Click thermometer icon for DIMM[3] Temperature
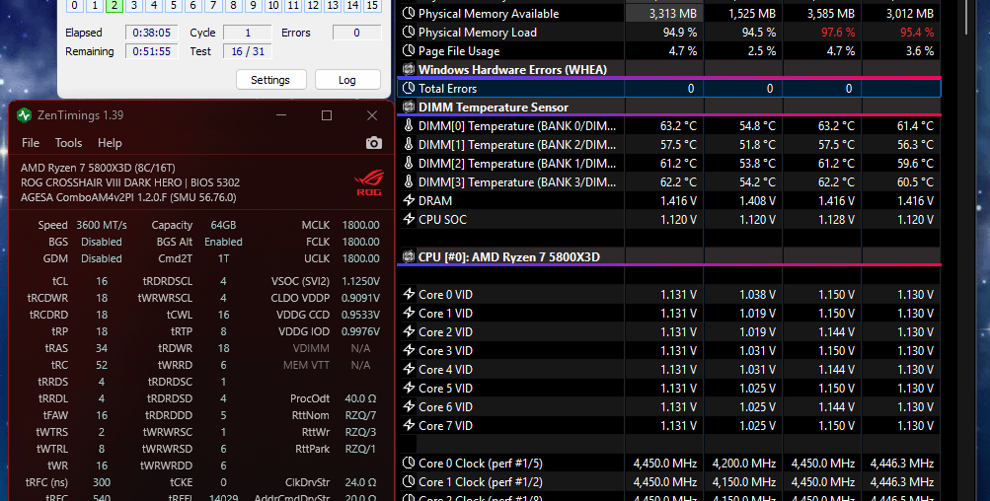The image size is (990, 501). [409, 181]
